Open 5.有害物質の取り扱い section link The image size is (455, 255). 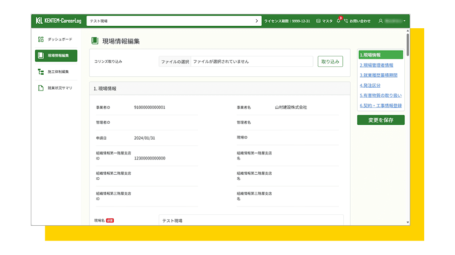(380, 95)
